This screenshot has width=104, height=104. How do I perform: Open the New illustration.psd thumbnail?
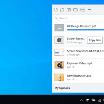pos(59,77)
